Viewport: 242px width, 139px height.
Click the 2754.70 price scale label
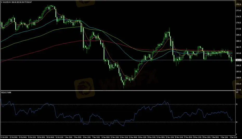pyautogui.click(x=239, y=17)
